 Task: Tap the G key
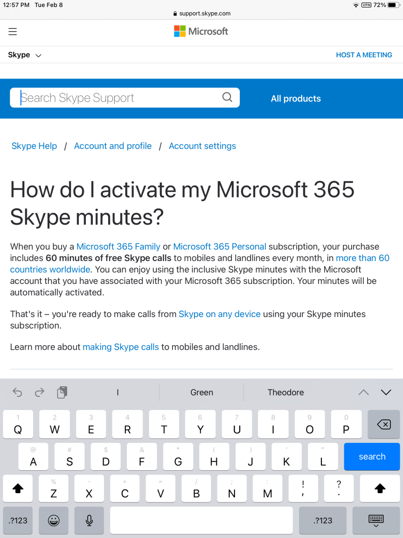pyautogui.click(x=178, y=457)
